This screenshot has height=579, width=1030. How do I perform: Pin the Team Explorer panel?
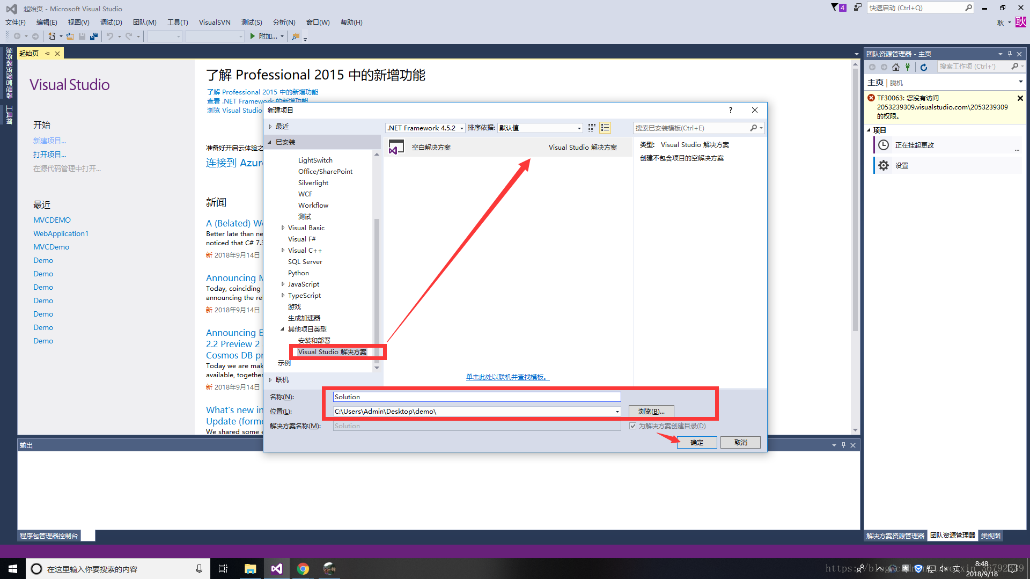tap(1010, 54)
